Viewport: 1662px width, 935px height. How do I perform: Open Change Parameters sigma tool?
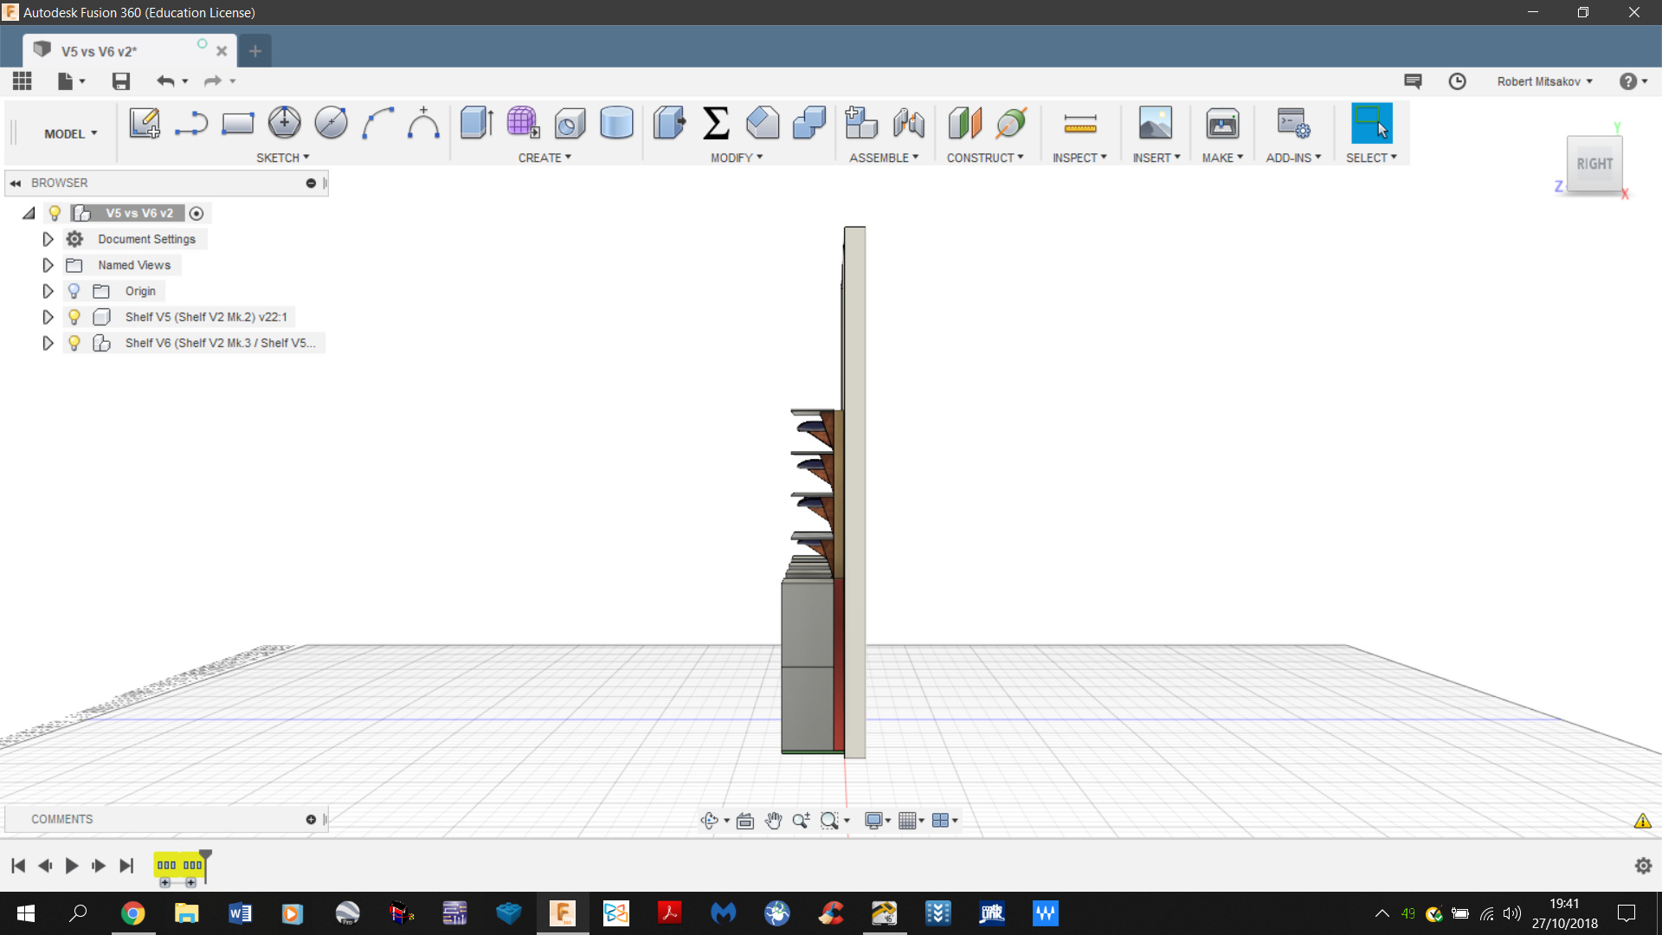[716, 123]
